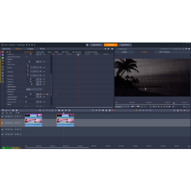Toggle the Dolly Zoom checkbox

click(27, 64)
